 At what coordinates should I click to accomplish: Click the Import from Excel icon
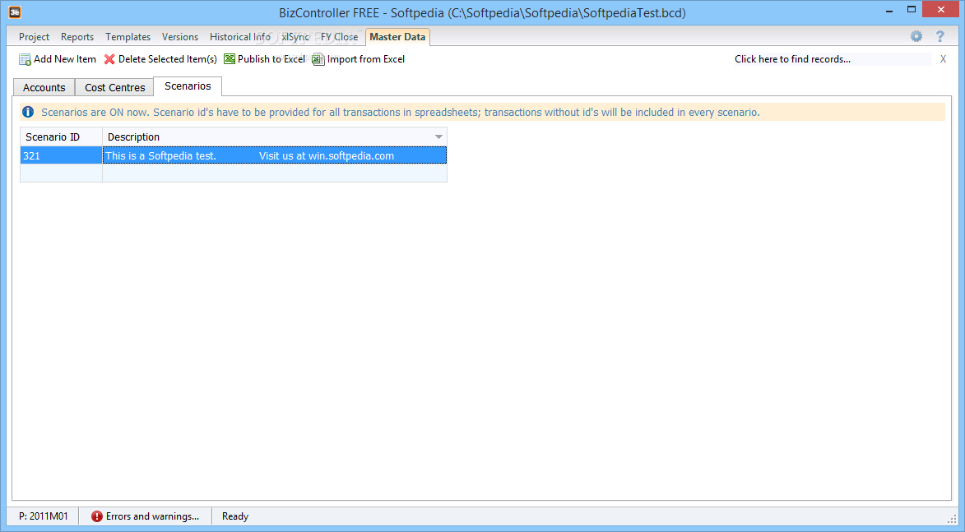[318, 59]
